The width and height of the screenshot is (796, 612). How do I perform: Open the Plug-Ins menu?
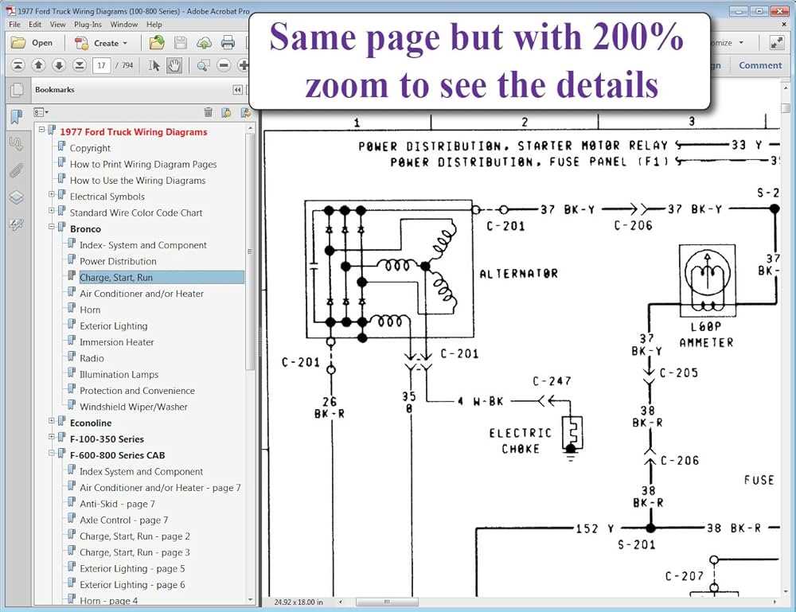pos(88,25)
